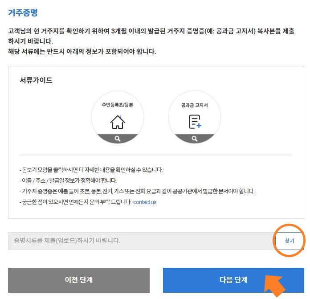Click the 돋보기 모양을 클릭하시면 guide line
310x299 pixels.
click(x=91, y=170)
